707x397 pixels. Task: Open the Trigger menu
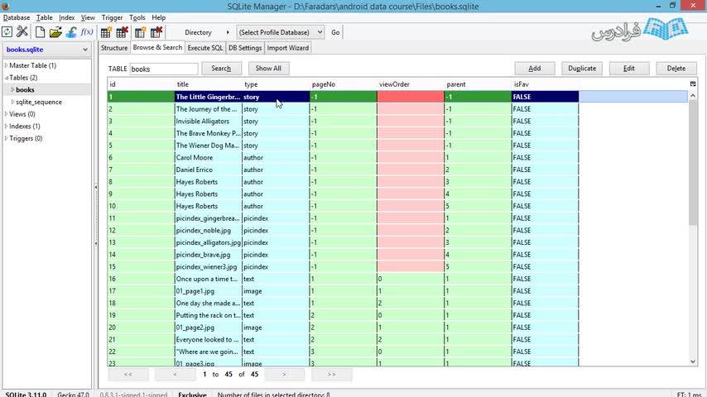112,17
